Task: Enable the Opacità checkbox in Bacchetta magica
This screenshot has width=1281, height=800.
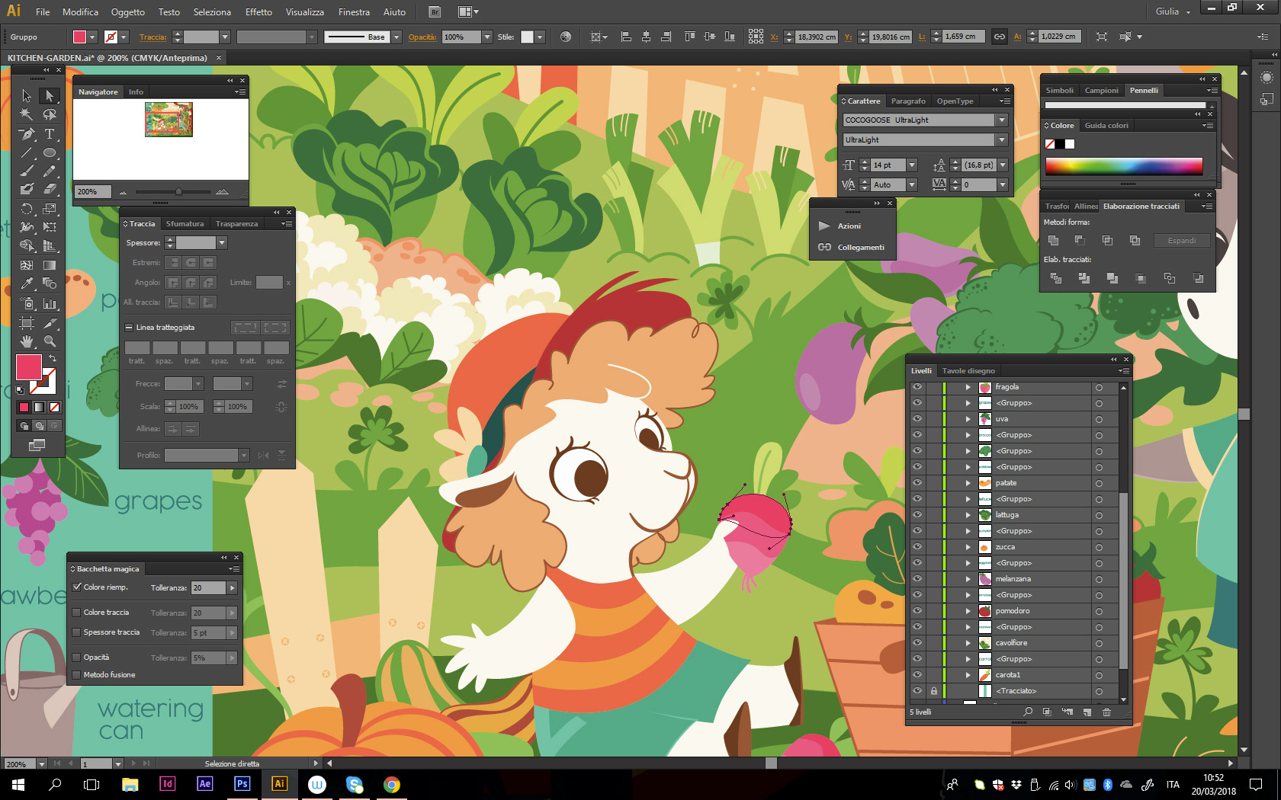Action: point(76,658)
